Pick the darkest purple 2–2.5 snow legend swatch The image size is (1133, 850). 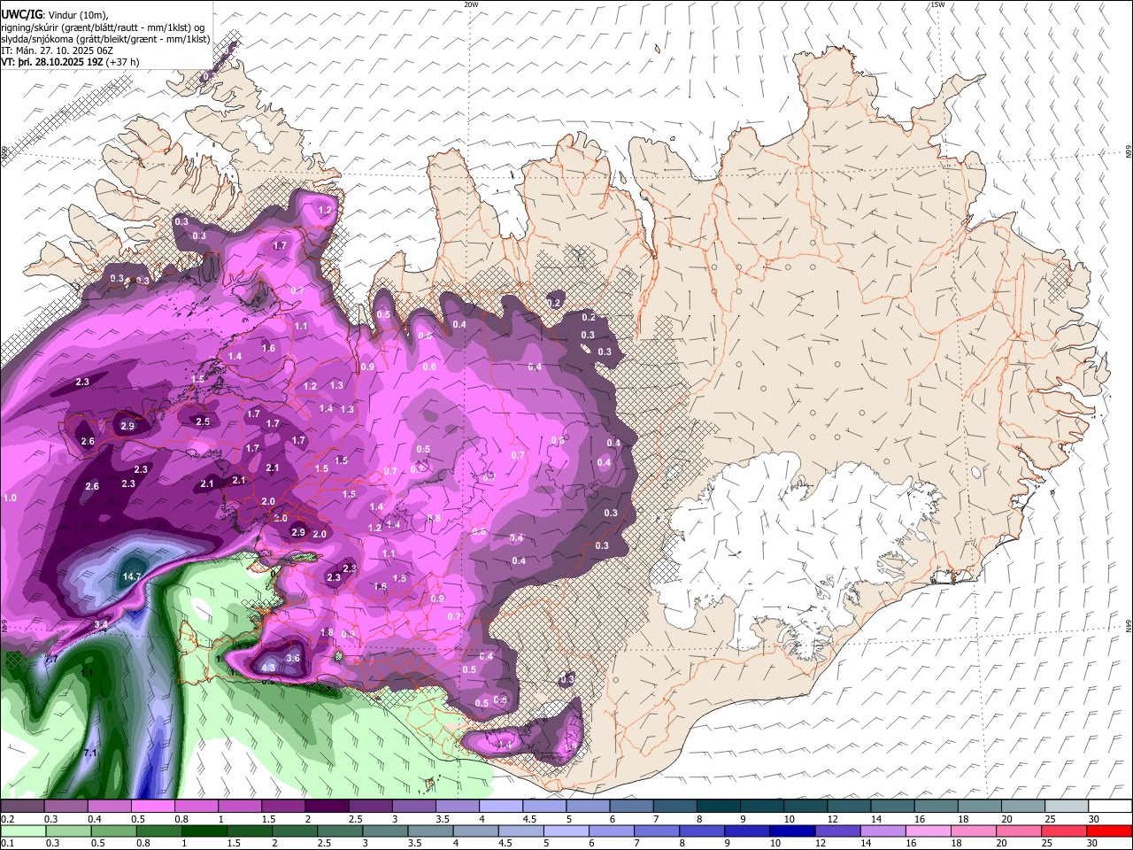(x=326, y=807)
